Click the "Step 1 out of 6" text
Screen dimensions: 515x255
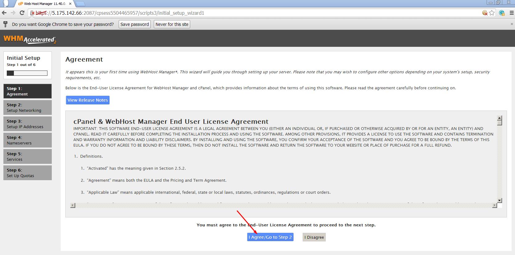[21, 65]
